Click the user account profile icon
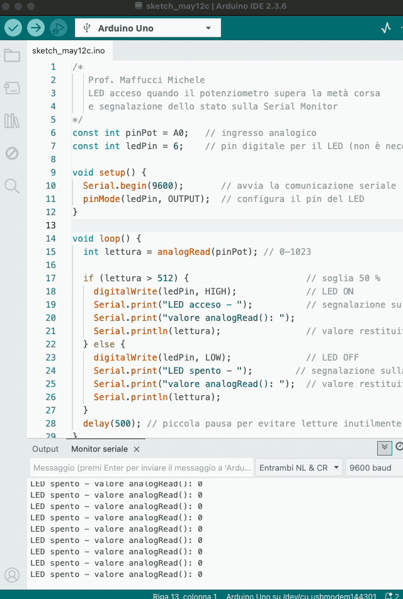 pos(12,574)
